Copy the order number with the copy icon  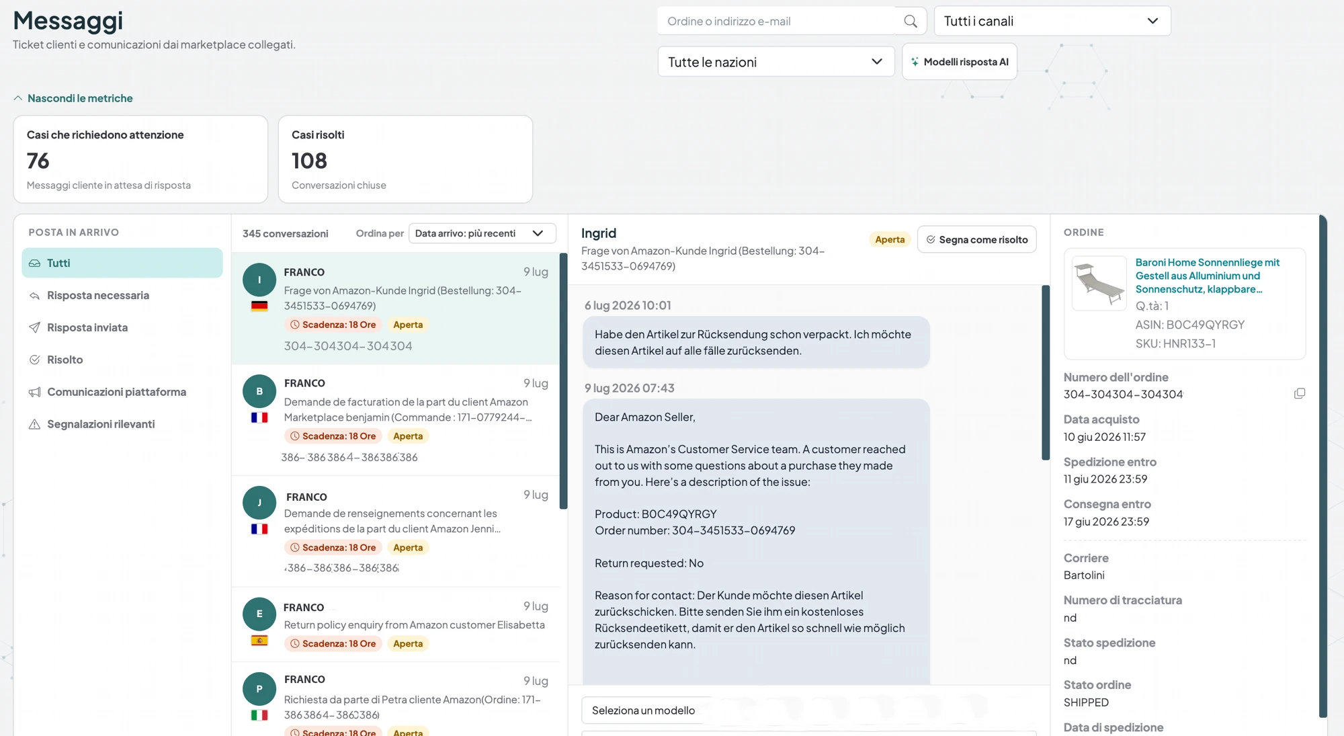(x=1300, y=394)
